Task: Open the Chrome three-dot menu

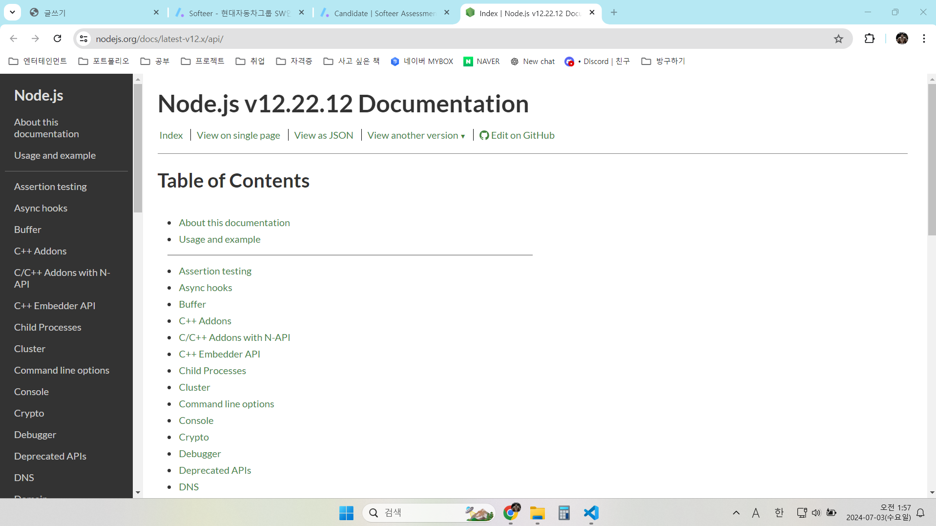Action: tap(924, 39)
